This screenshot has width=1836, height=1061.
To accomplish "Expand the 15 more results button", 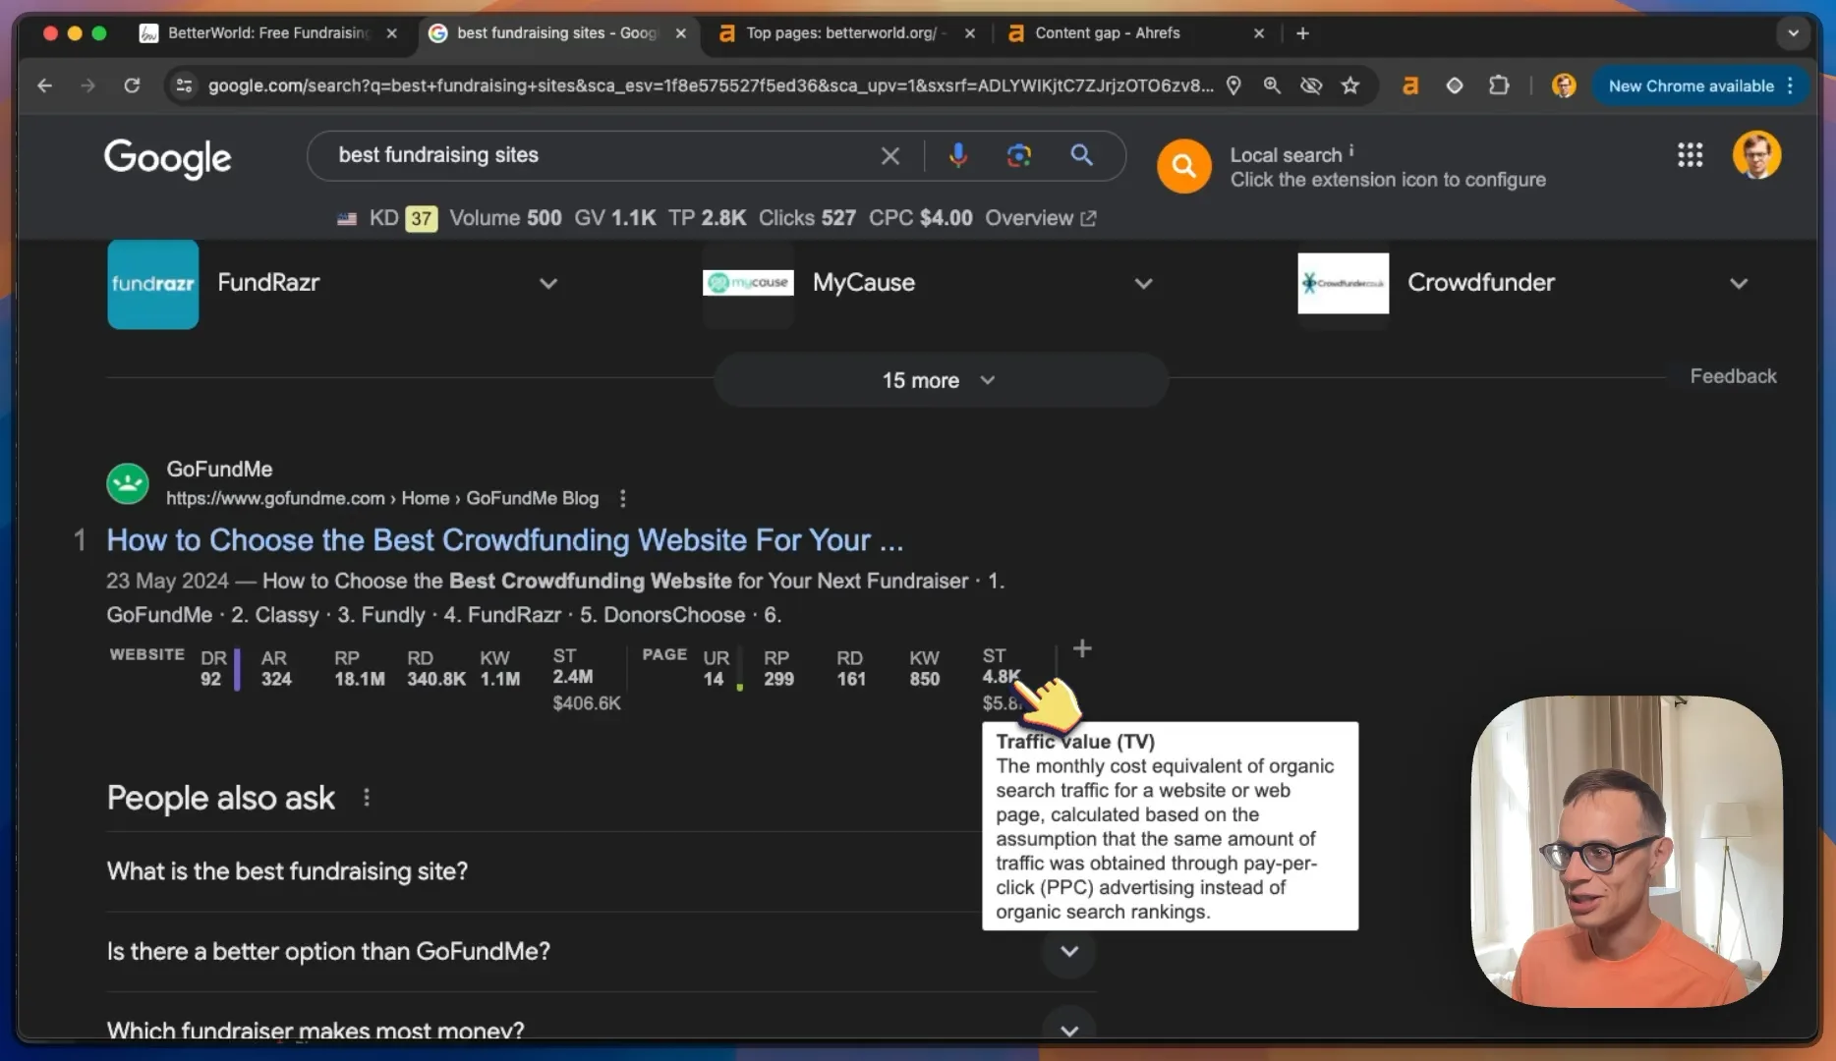I will 941,380.
